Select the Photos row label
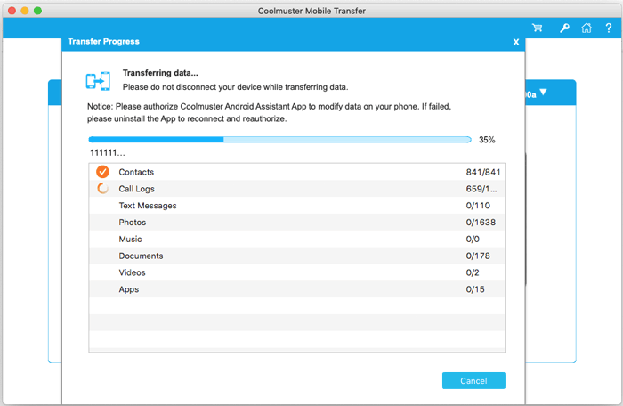This screenshot has height=406, width=623. point(133,223)
